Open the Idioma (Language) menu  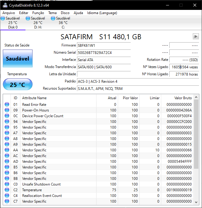(x=102, y=13)
